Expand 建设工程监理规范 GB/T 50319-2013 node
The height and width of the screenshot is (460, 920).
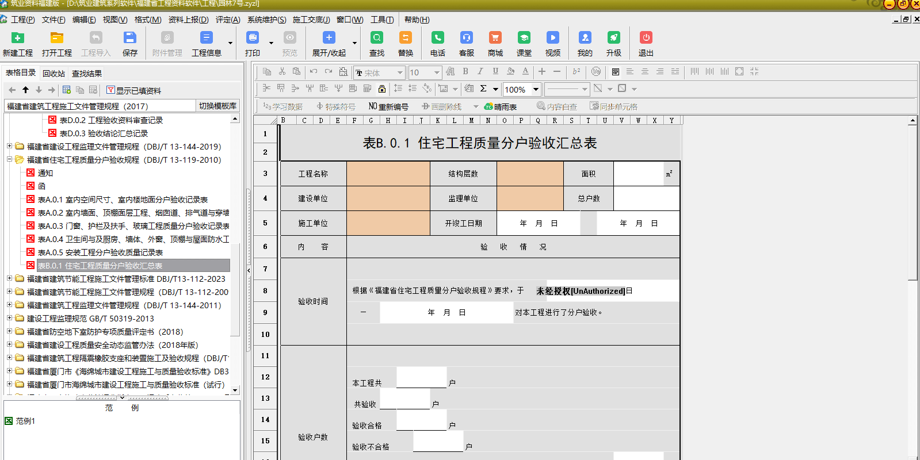point(9,318)
